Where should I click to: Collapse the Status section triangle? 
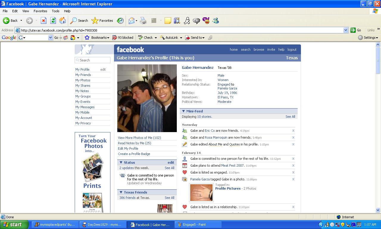121,163
